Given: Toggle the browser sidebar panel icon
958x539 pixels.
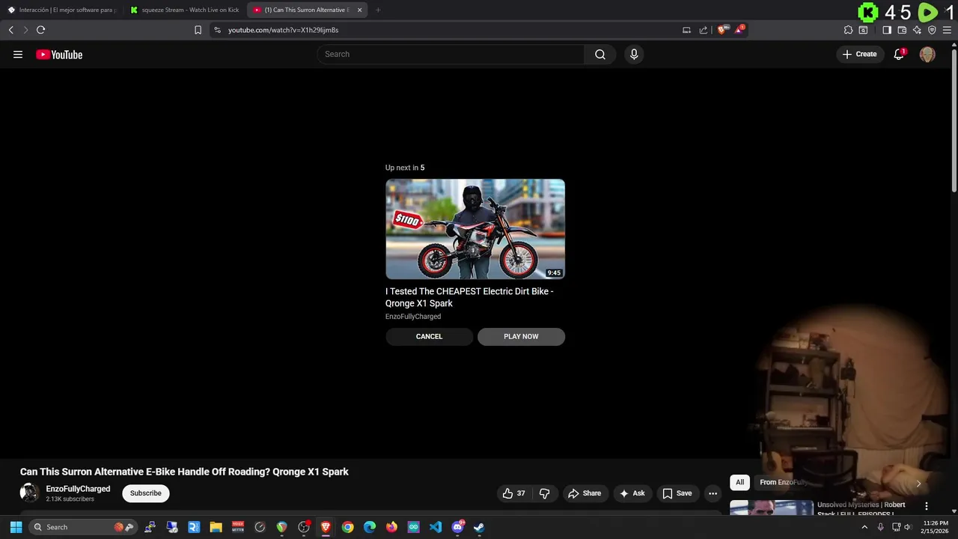Looking at the screenshot, I should pyautogui.click(x=887, y=30).
